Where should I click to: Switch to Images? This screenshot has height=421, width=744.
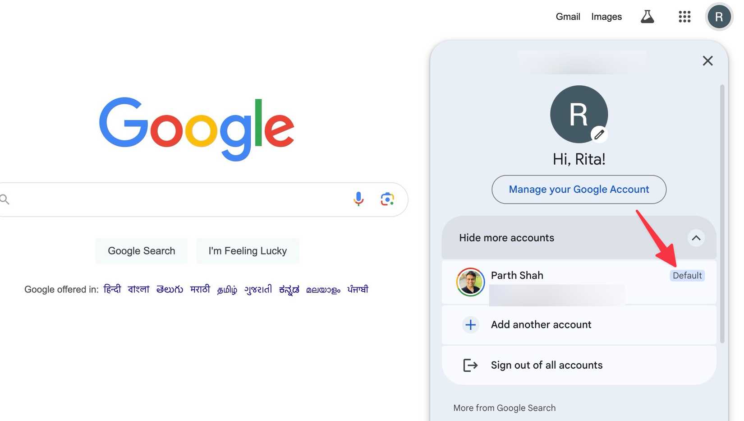tap(606, 16)
